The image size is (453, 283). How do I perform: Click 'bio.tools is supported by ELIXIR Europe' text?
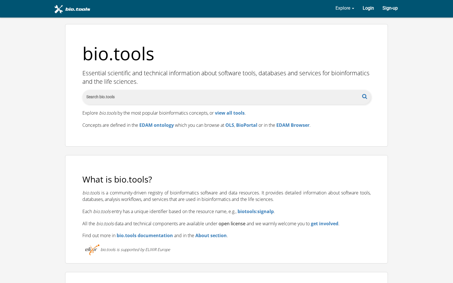[x=135, y=250]
